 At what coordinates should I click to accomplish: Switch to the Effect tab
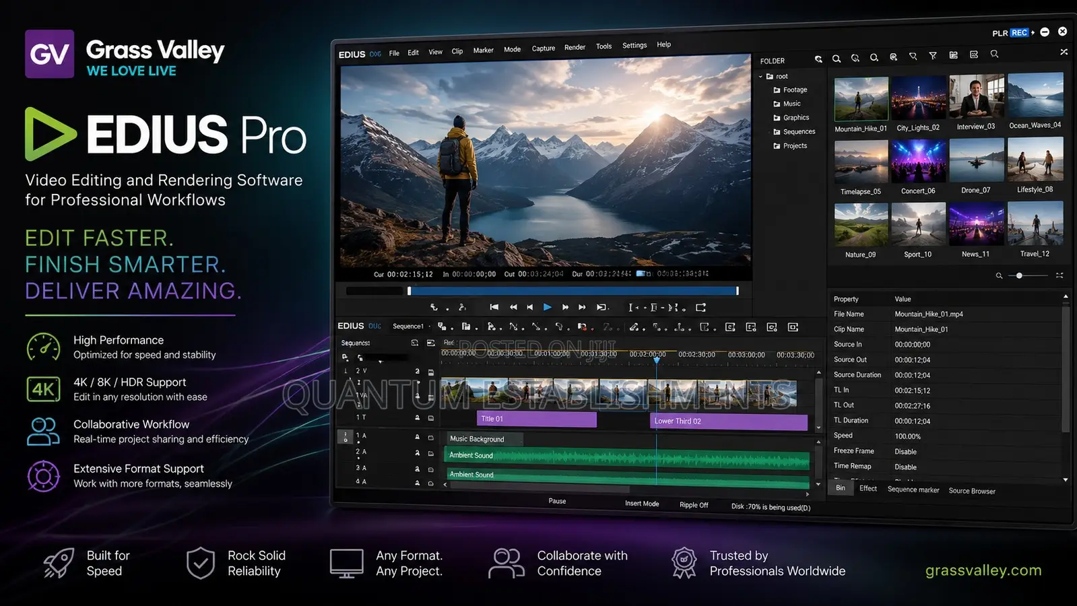click(x=868, y=489)
